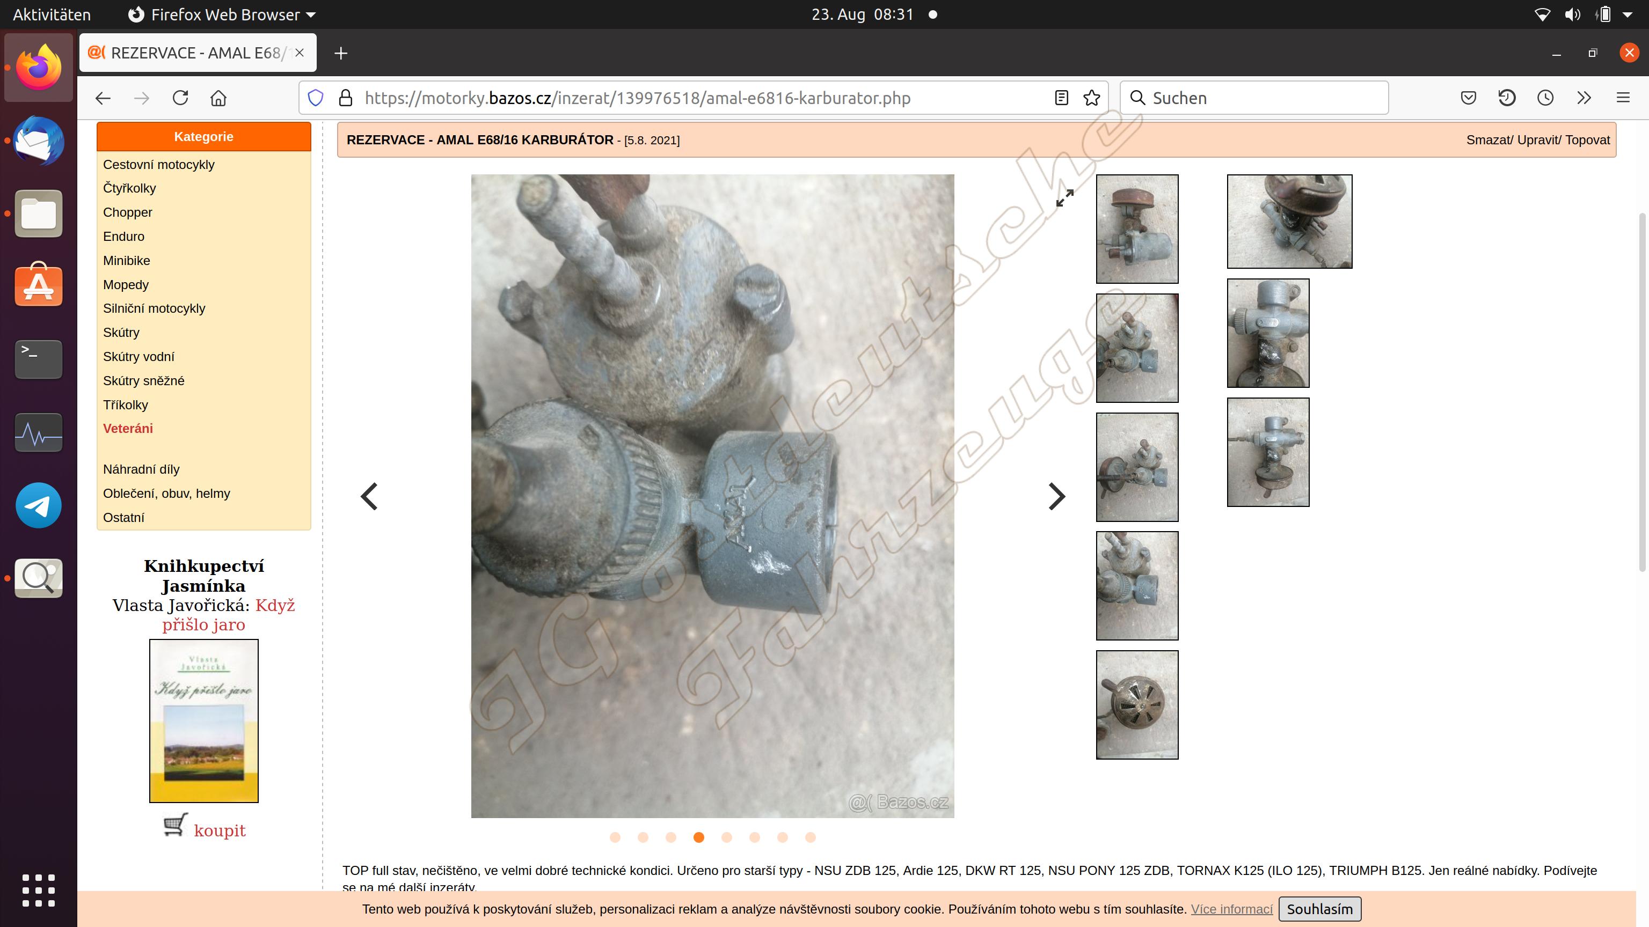Open tracking protection shield info

316,98
